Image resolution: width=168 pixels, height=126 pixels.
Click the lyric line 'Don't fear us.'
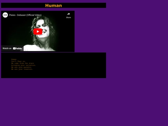click(x=19, y=61)
